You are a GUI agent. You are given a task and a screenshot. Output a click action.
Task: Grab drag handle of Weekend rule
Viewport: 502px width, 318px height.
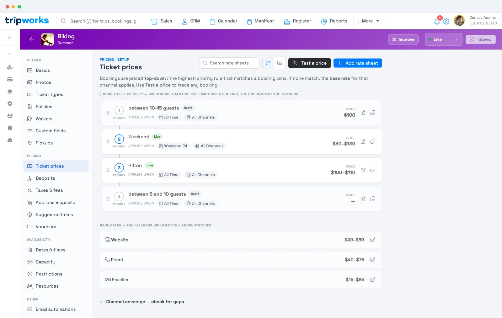[x=108, y=141]
